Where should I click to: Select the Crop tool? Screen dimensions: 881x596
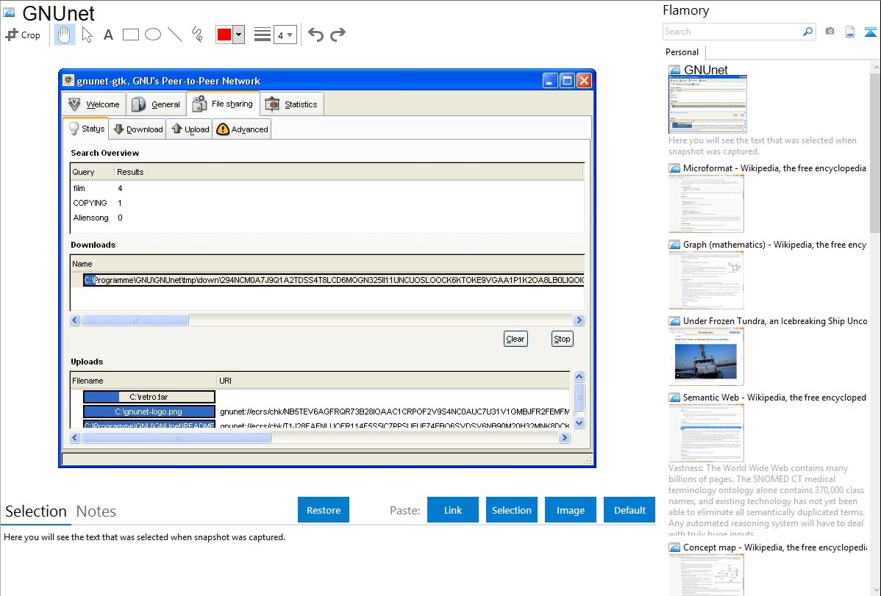click(x=23, y=35)
